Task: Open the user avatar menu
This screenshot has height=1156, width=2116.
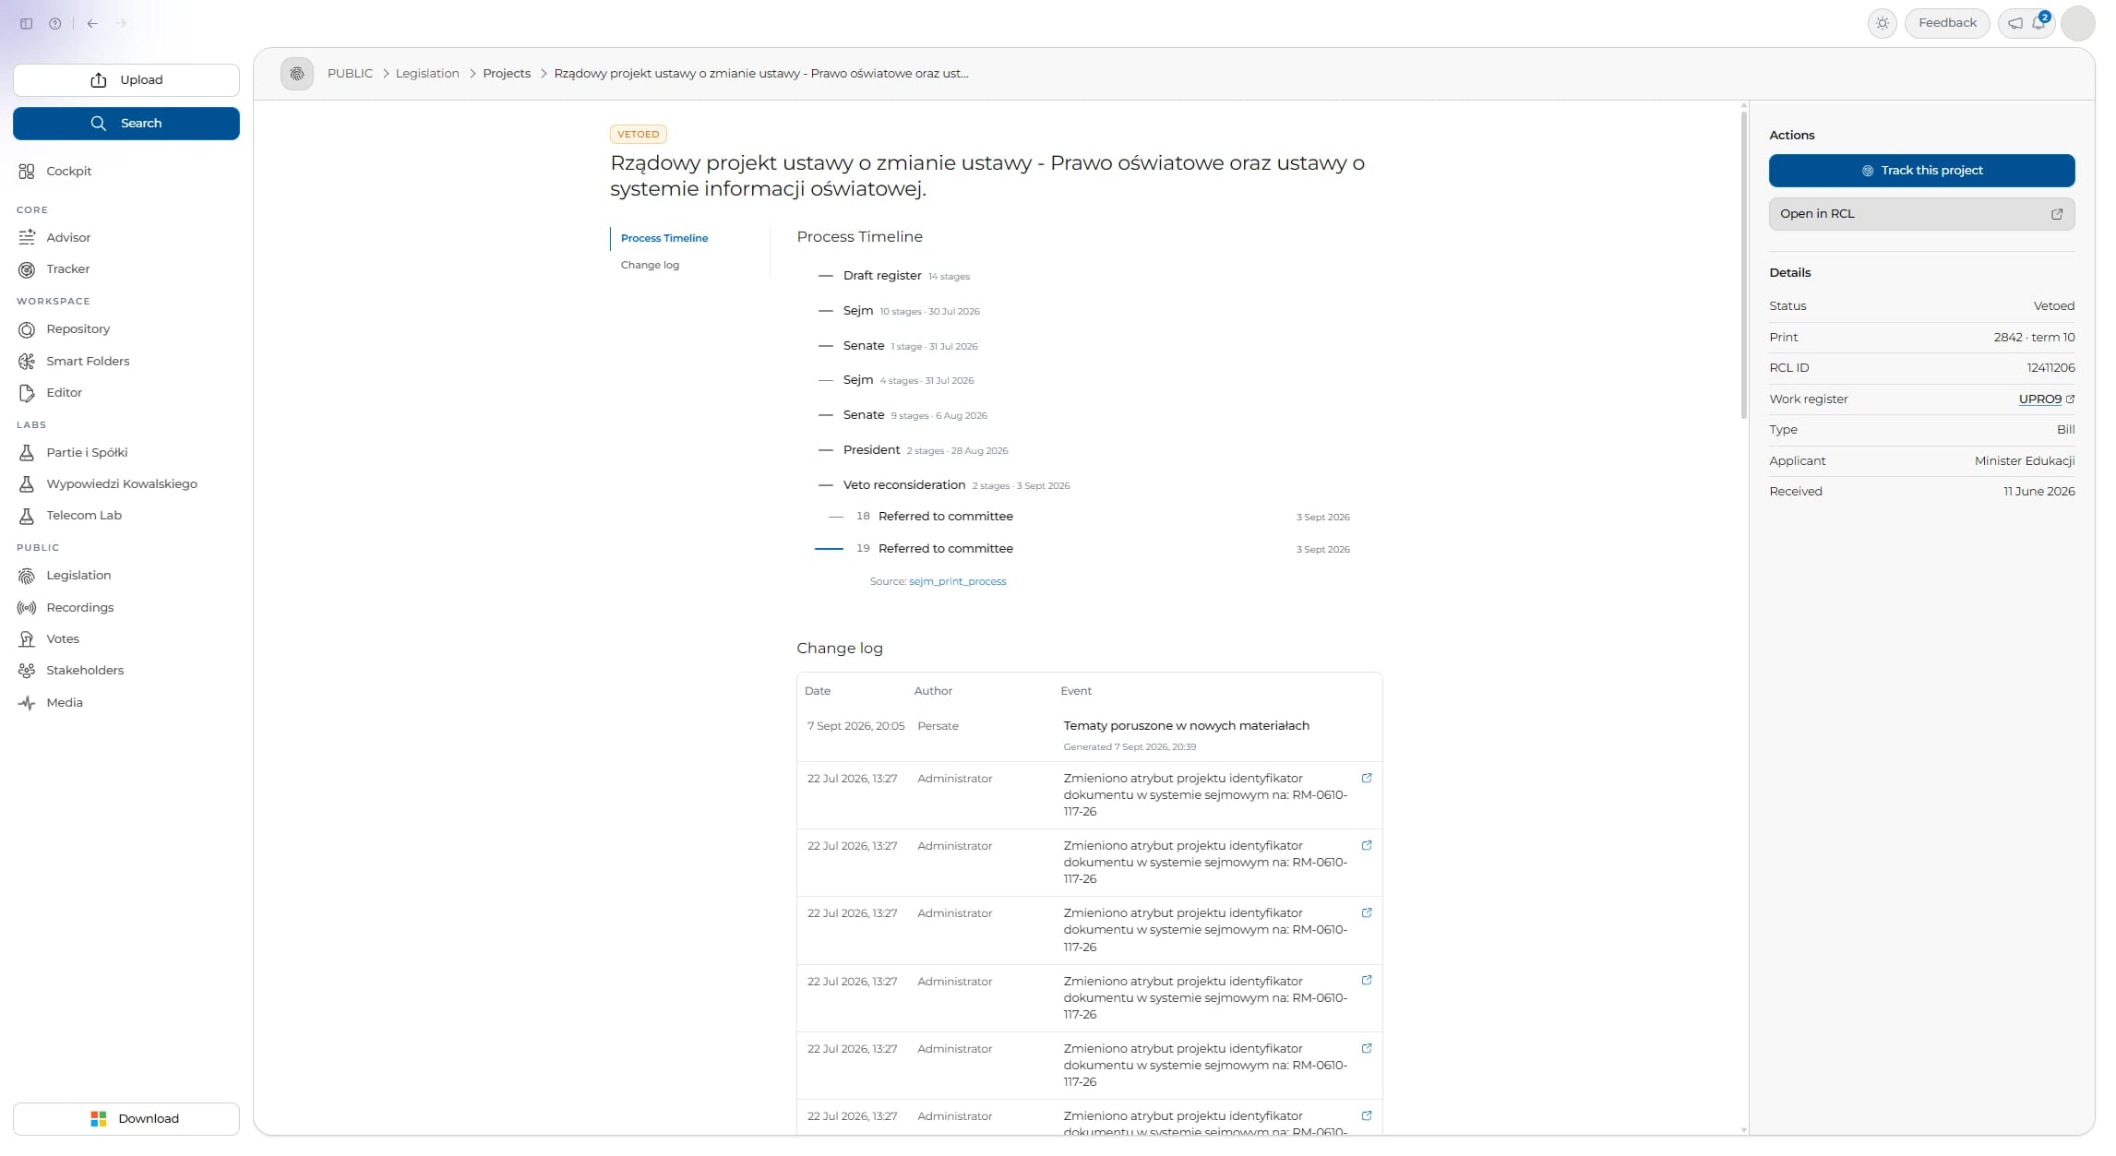Action: pyautogui.click(x=2078, y=23)
